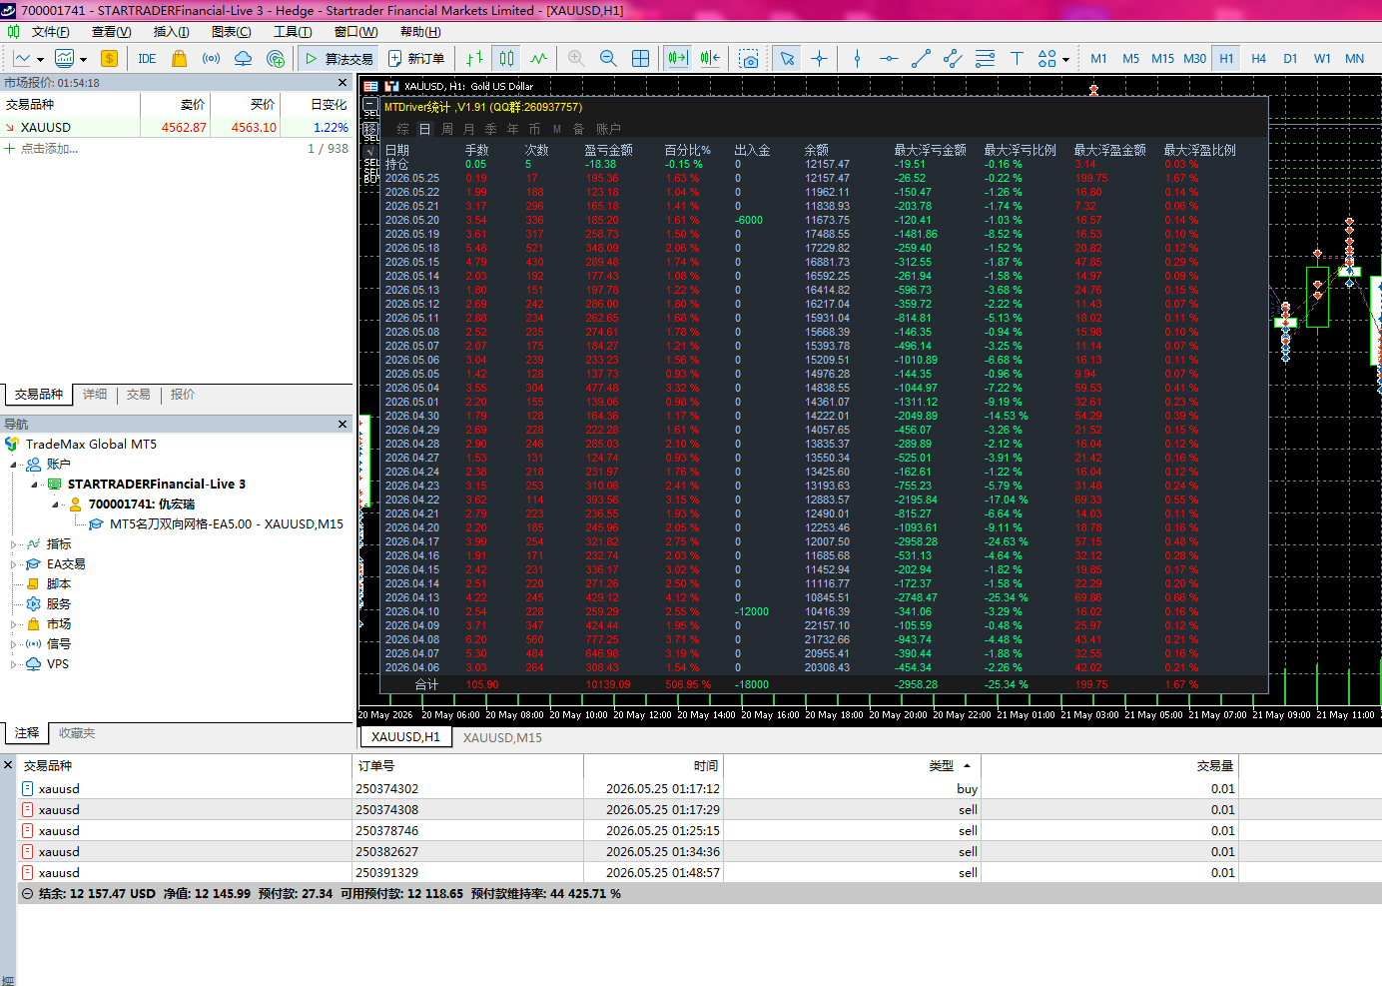Select the arrow cursor tool
This screenshot has width=1382, height=986.
(787, 58)
